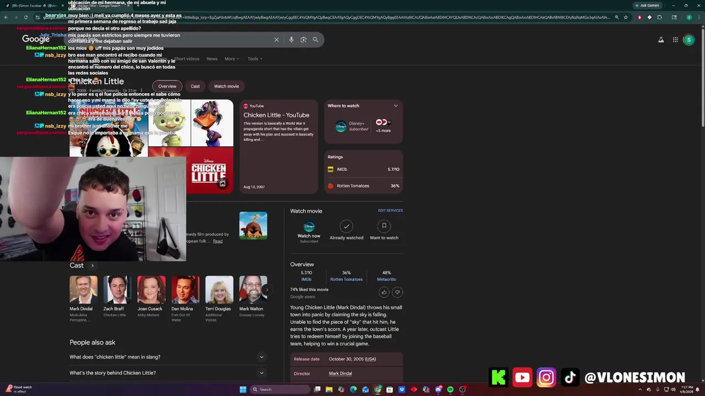705x396 pixels.
Task: Open the Google account avatar
Action: pyautogui.click(x=688, y=40)
